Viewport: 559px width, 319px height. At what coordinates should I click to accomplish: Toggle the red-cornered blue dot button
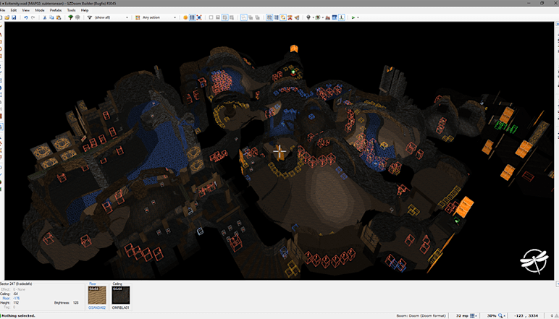(x=199, y=17)
